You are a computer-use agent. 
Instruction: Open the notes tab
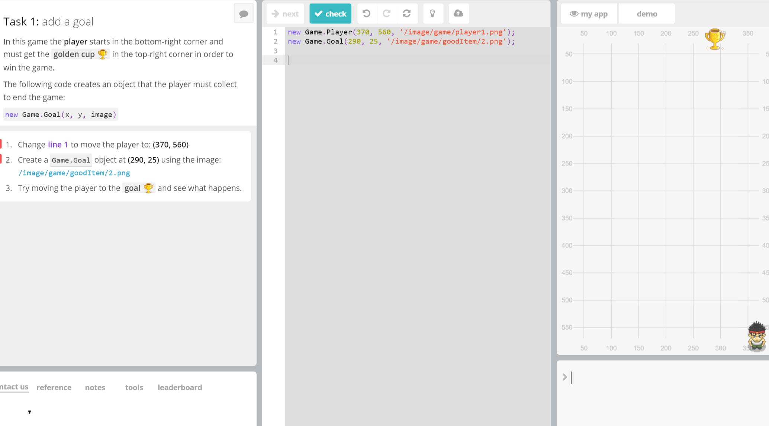pos(95,387)
